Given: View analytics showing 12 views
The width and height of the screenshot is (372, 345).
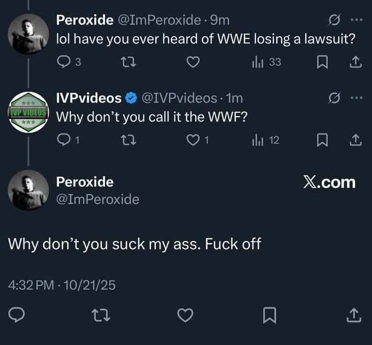Looking at the screenshot, I should (x=266, y=140).
